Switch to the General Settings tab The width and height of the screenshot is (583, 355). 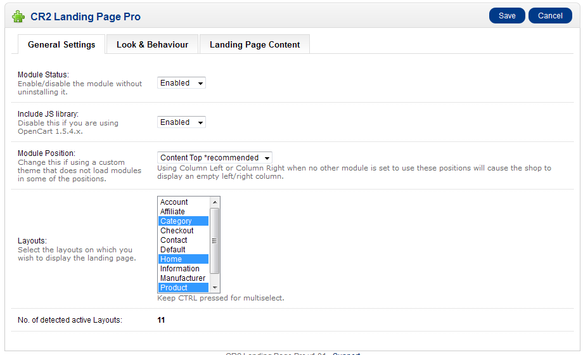[61, 44]
